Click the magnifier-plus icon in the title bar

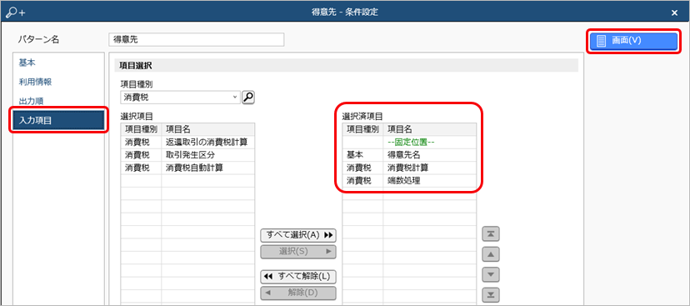click(16, 13)
